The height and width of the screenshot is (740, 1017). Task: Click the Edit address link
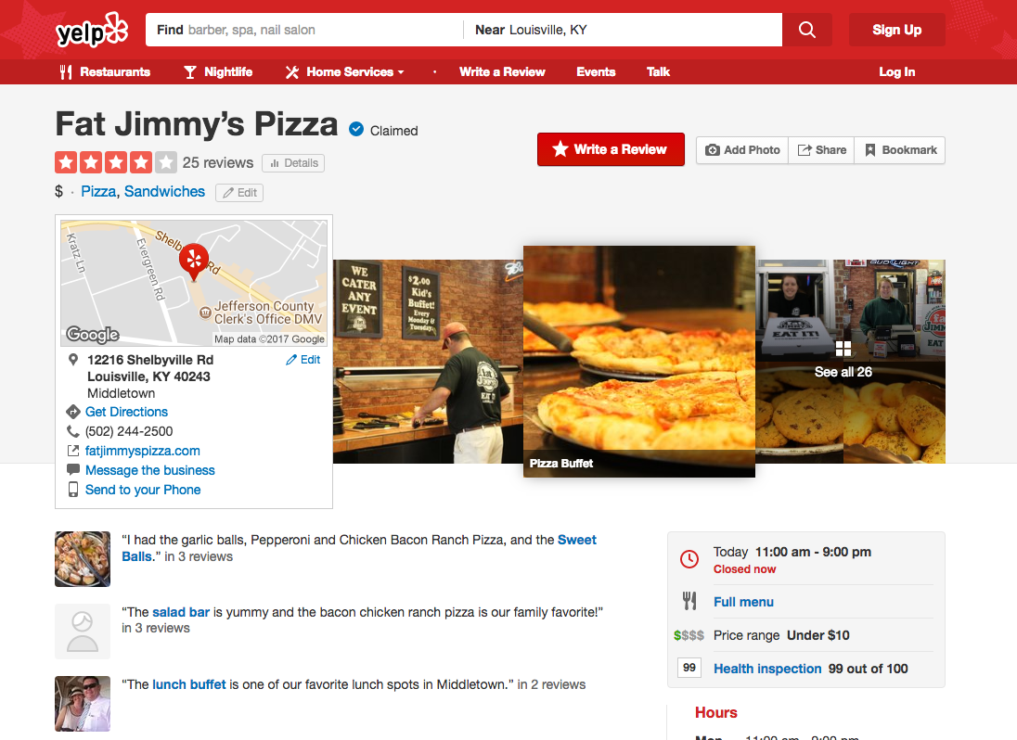coord(303,360)
